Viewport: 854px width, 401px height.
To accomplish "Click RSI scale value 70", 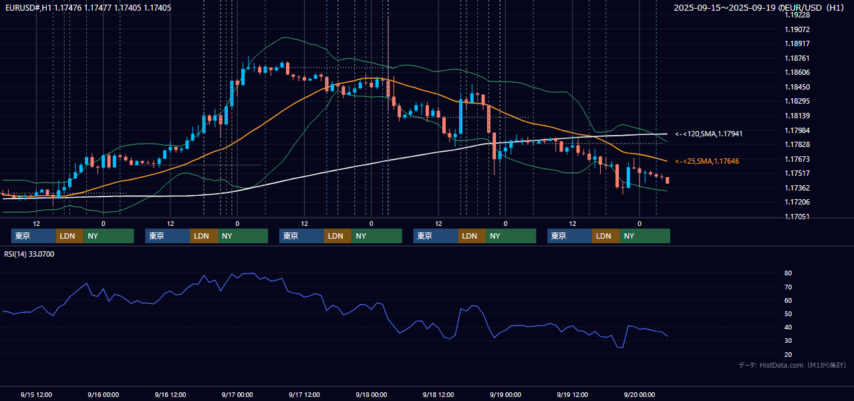I will point(789,287).
